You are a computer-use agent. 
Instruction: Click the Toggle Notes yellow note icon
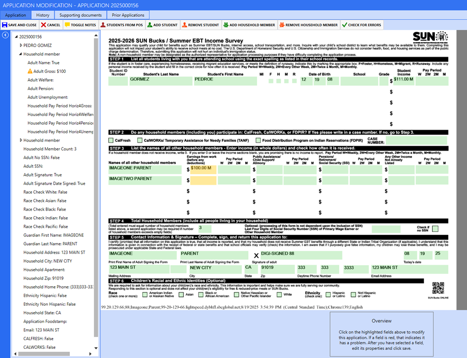(68, 25)
